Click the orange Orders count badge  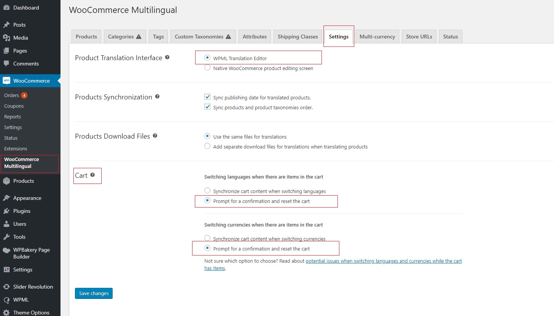click(x=24, y=95)
